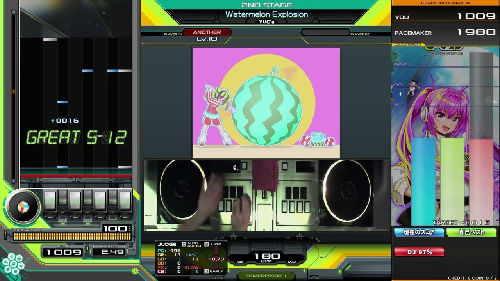Image resolution: width=500 pixels, height=281 pixels.
Task: Click the TARGET:+0016 readout
Action: (x=461, y=222)
